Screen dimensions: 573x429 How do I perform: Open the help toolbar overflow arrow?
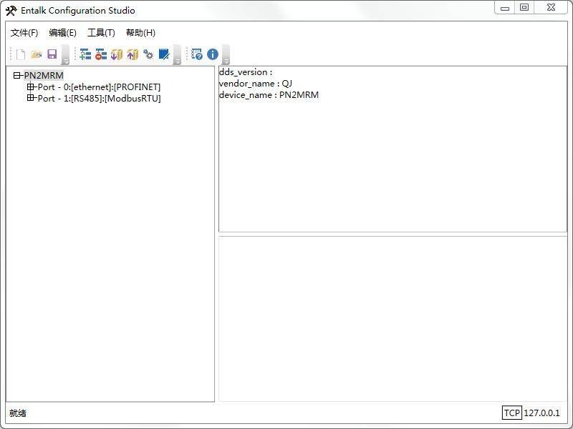click(226, 56)
